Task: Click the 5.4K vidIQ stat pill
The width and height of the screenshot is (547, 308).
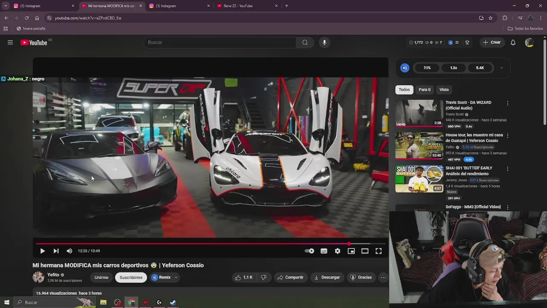Action: [480, 68]
